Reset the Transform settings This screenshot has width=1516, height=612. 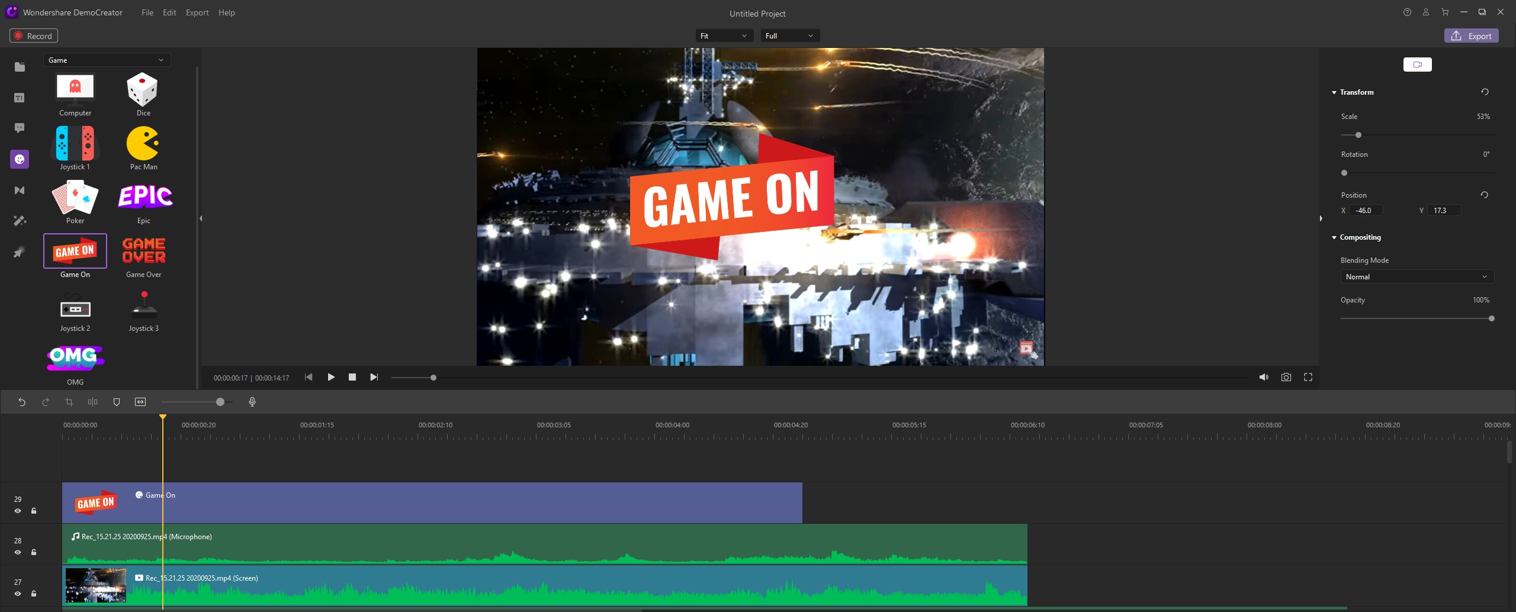[x=1485, y=92]
